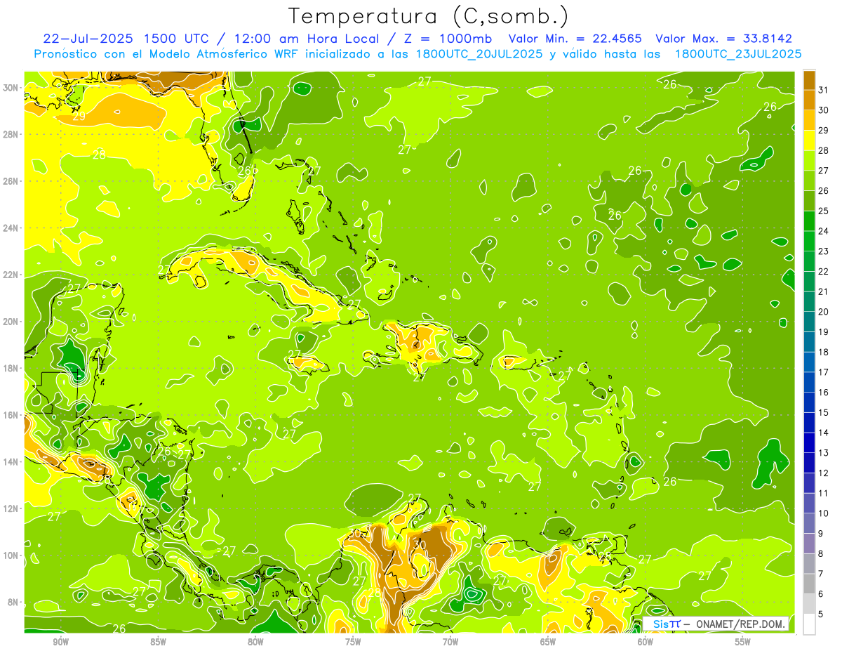Click the 1800UTC_23JUL2025 valid-until time text

tap(738, 53)
